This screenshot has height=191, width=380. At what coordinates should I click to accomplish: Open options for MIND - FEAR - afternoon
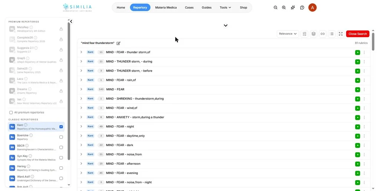pyautogui.click(x=364, y=164)
